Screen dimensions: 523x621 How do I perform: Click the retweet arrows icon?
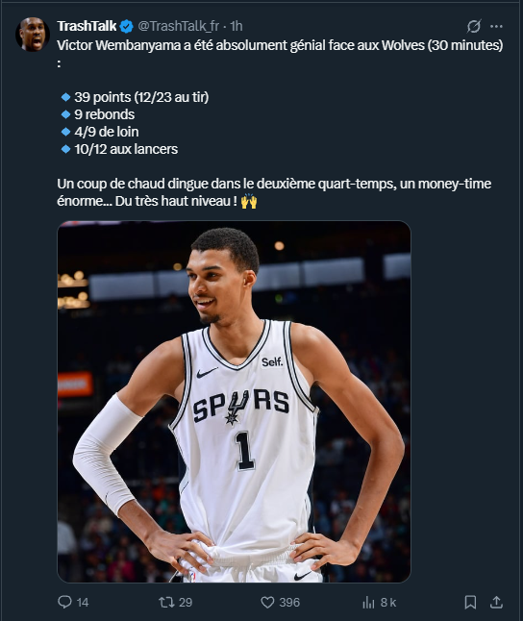pos(166,603)
